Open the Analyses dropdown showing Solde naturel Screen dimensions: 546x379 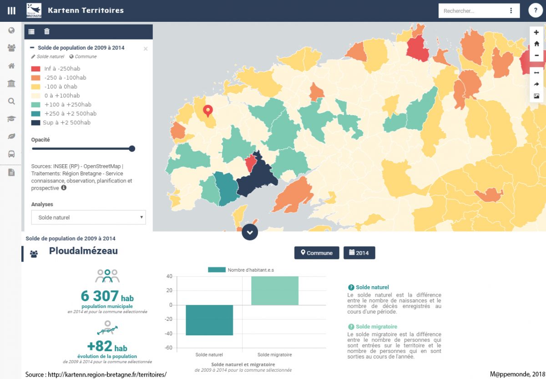point(88,217)
